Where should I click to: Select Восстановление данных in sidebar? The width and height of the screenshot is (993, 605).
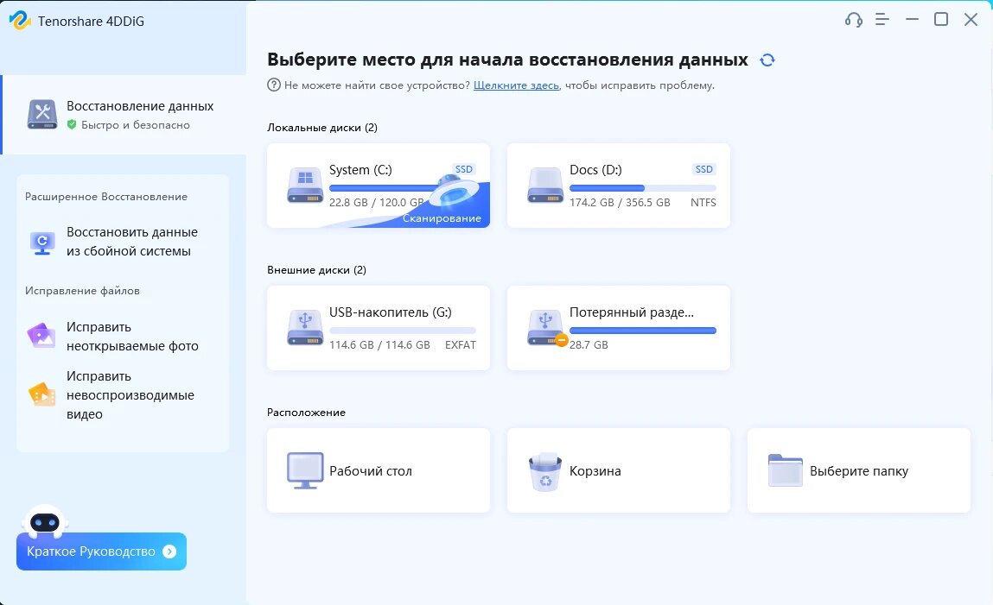point(124,115)
